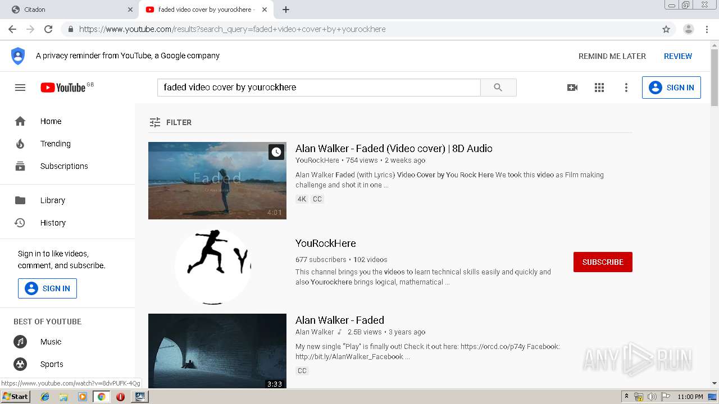
Task: Open Alan Walker - Faded (Video cover) 8D Audio title
Action: point(394,149)
